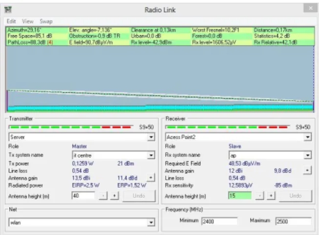Click the 'PathLoss=88,3dB' readout
319x235 pixels.
point(30,43)
